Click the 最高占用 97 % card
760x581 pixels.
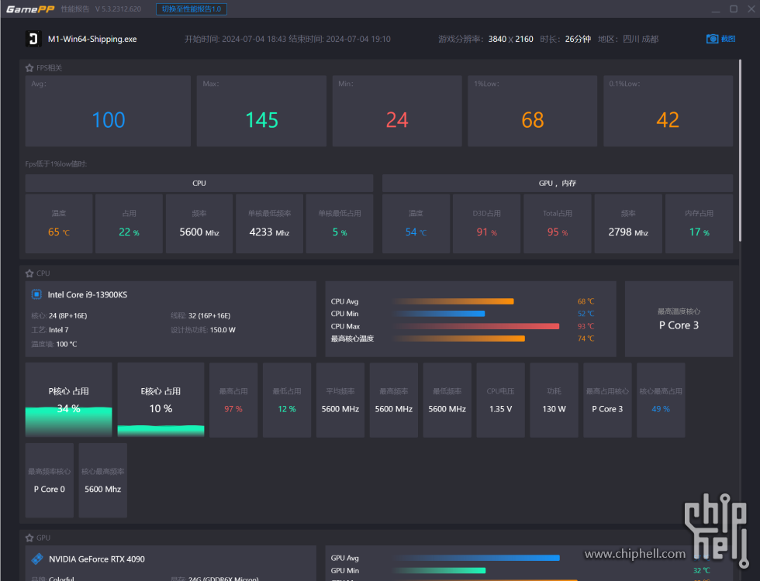click(x=233, y=400)
